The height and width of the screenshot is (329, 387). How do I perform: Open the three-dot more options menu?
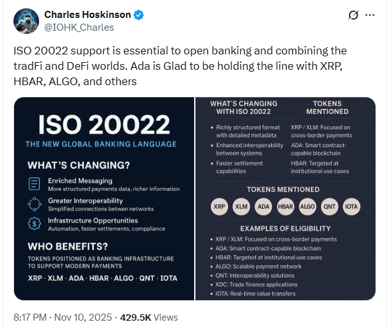click(x=370, y=15)
